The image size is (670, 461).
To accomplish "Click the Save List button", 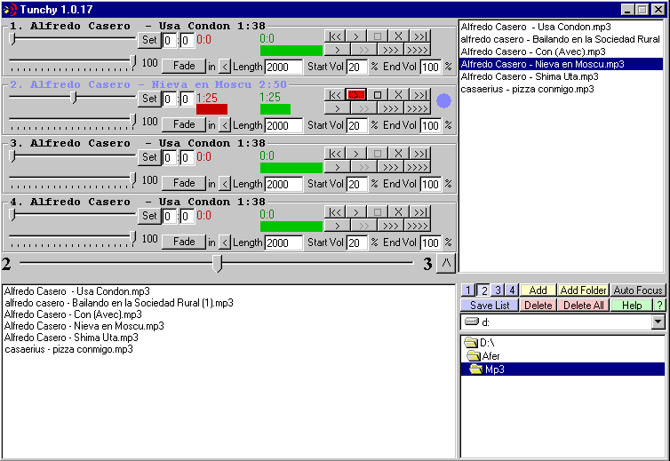I will click(x=490, y=306).
